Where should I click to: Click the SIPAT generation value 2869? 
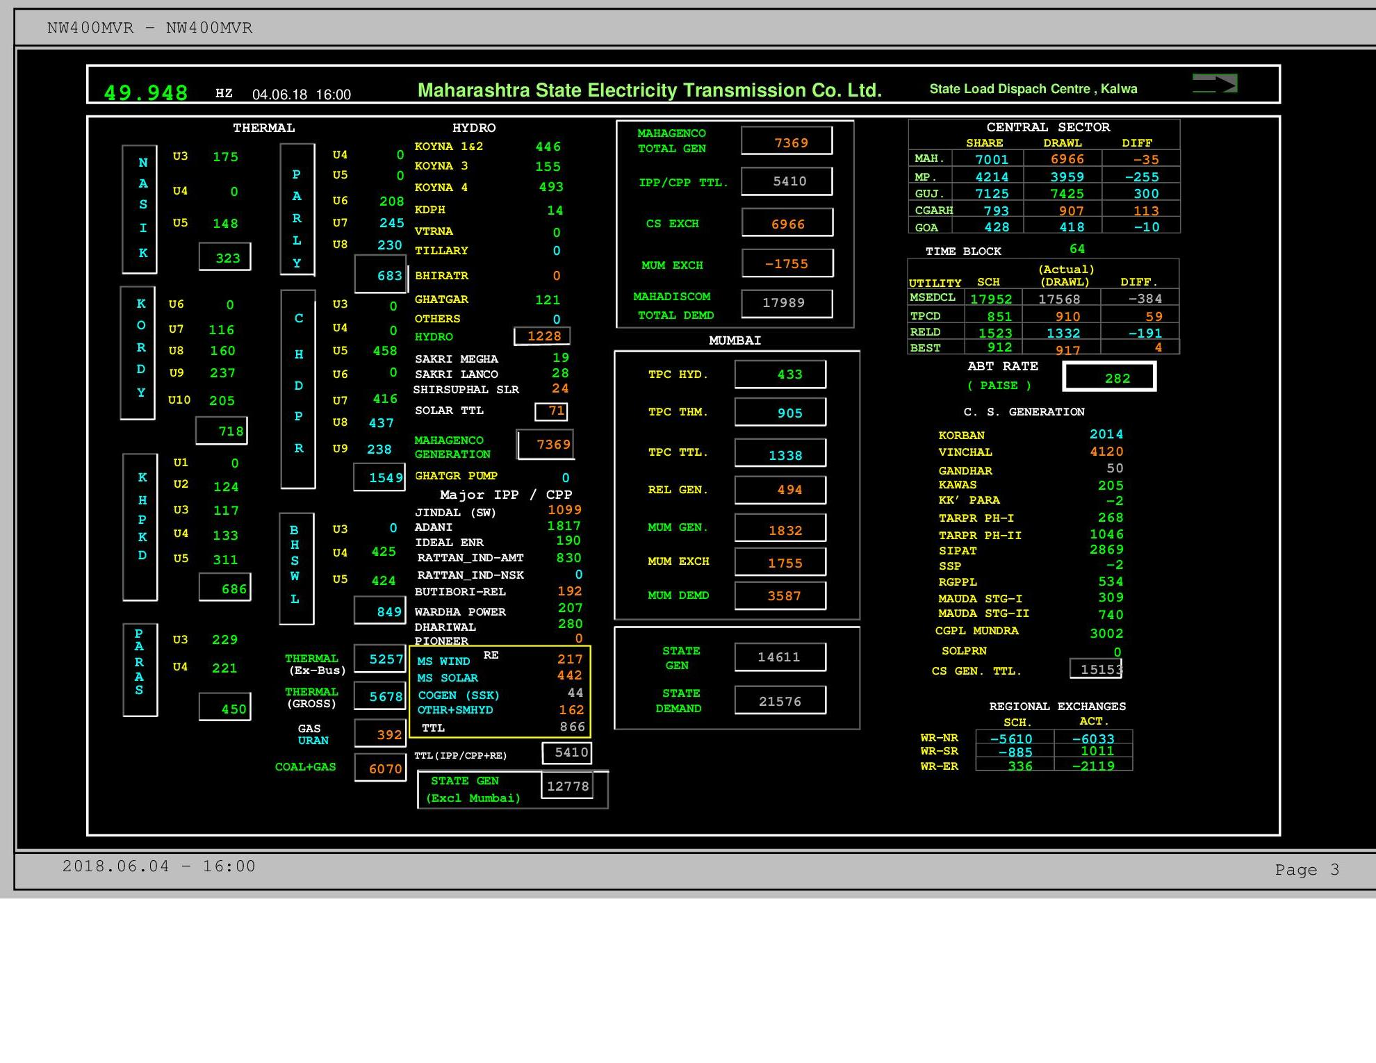coord(1106,550)
